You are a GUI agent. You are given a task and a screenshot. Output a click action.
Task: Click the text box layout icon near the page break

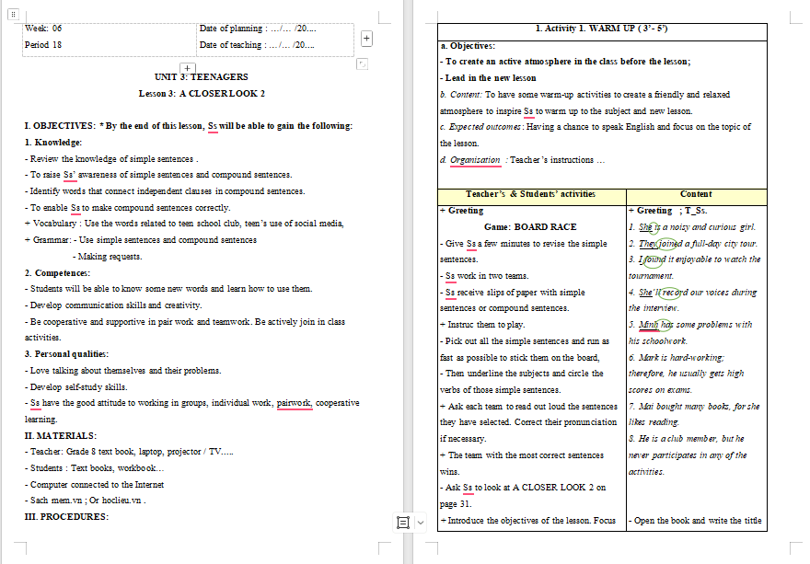click(x=403, y=523)
